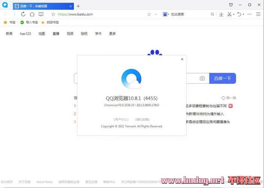Click the 百度一下 search button
Image resolution: width=264 pixels, height=188 pixels.
pyautogui.click(x=222, y=78)
